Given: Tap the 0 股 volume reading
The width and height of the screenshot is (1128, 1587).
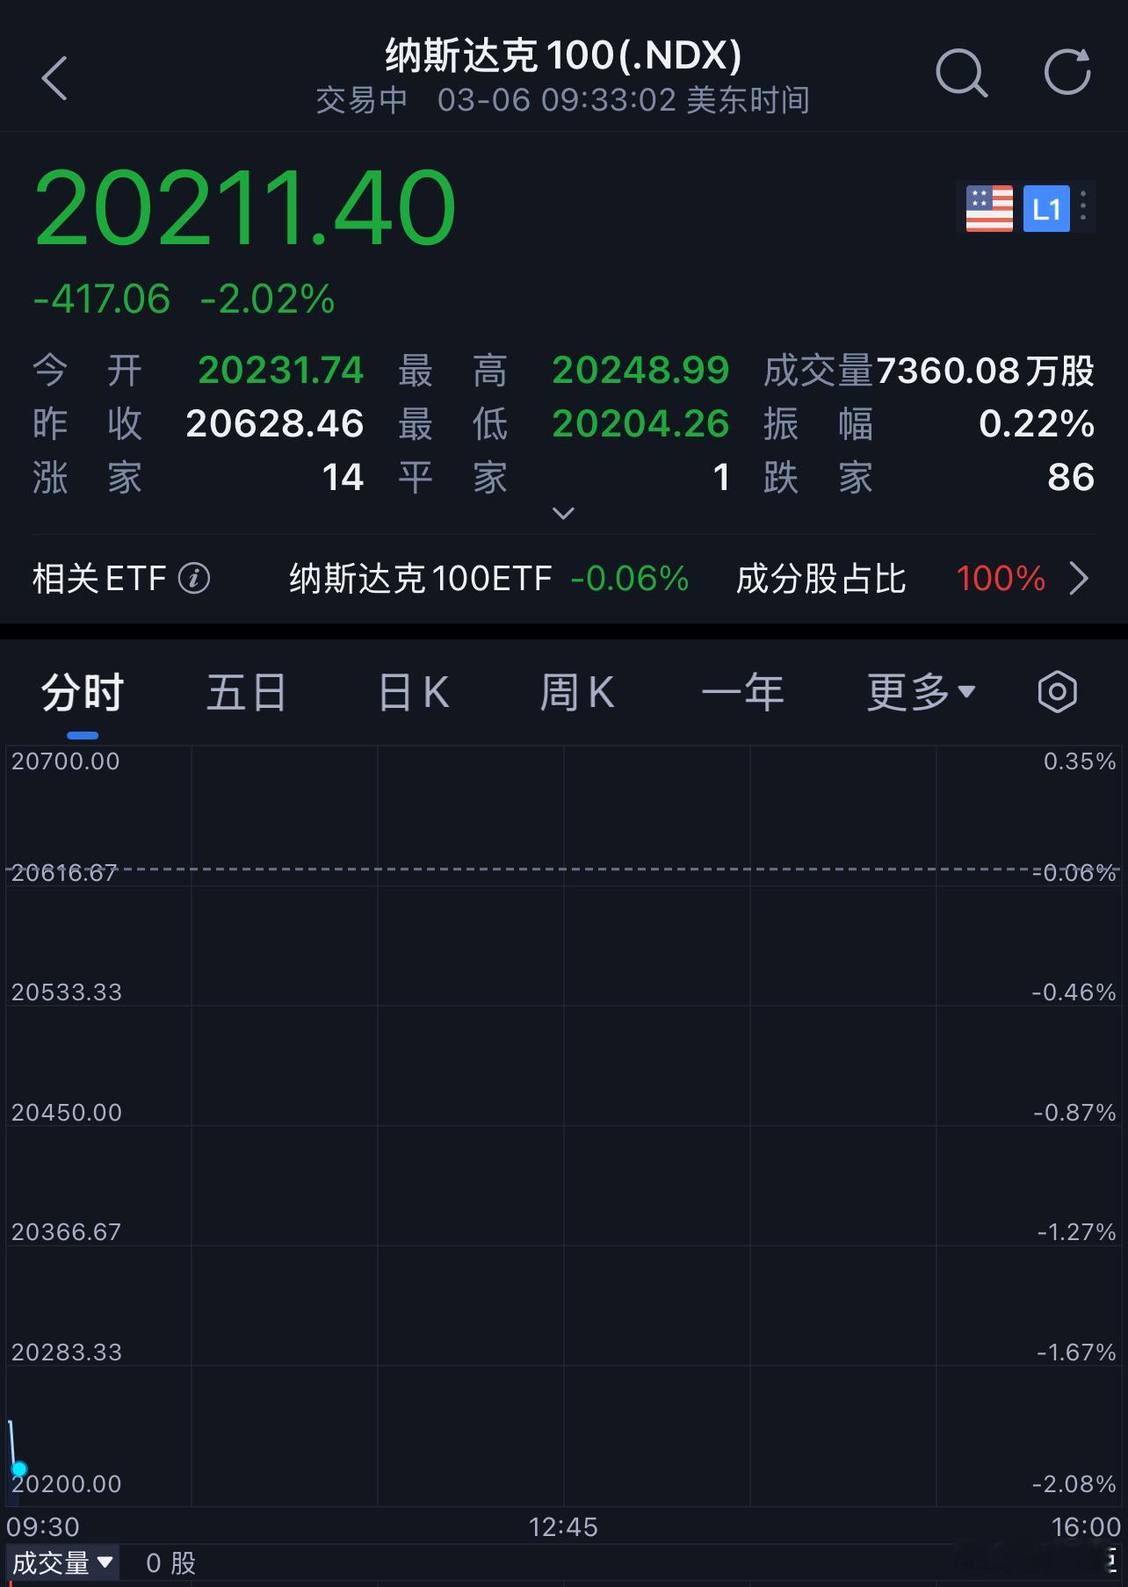Looking at the screenshot, I should pos(170,1563).
